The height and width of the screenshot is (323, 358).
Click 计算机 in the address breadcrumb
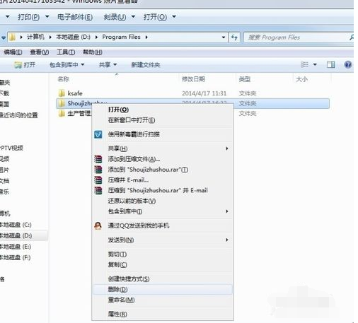[35, 37]
